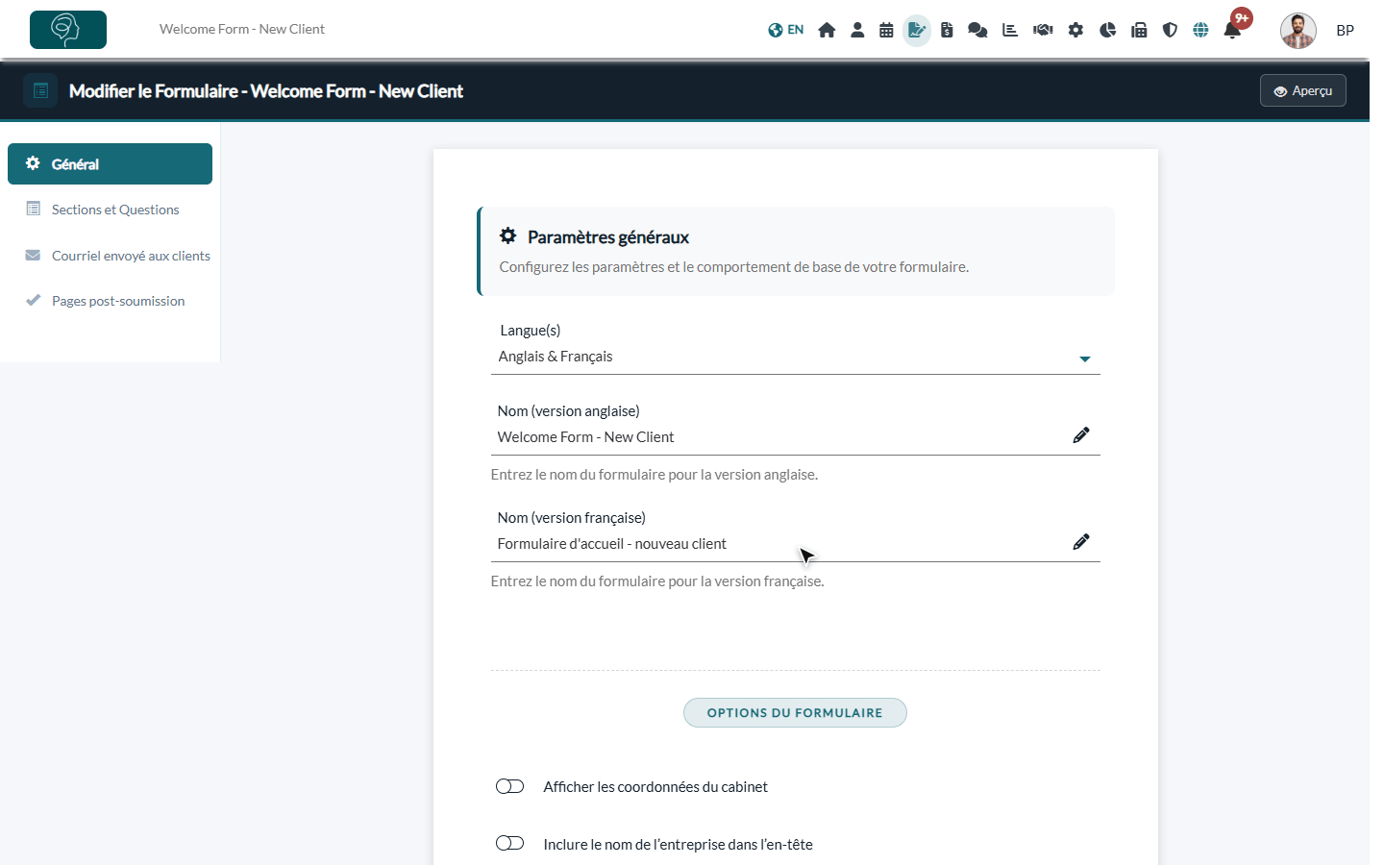Click the form icon beside the page title
This screenshot has width=1384, height=865.
(x=40, y=90)
